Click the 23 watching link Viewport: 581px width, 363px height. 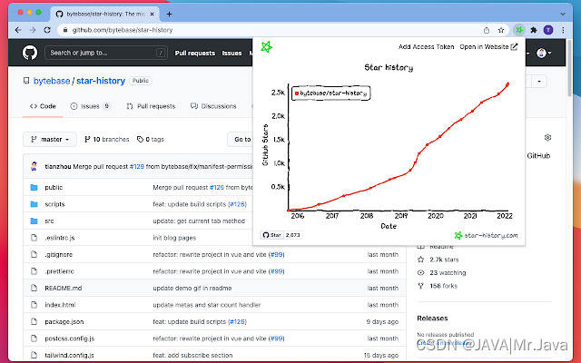(442, 272)
